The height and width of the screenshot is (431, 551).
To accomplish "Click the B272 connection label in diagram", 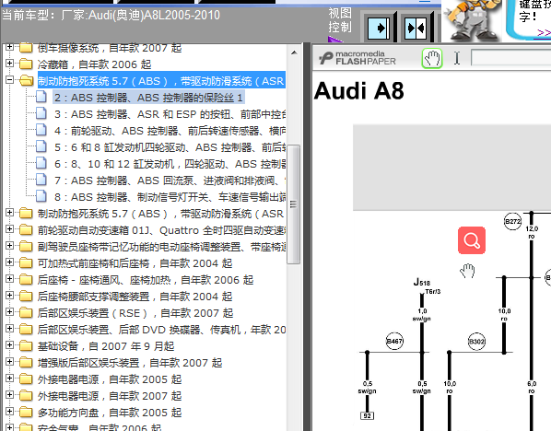I will coord(512,221).
